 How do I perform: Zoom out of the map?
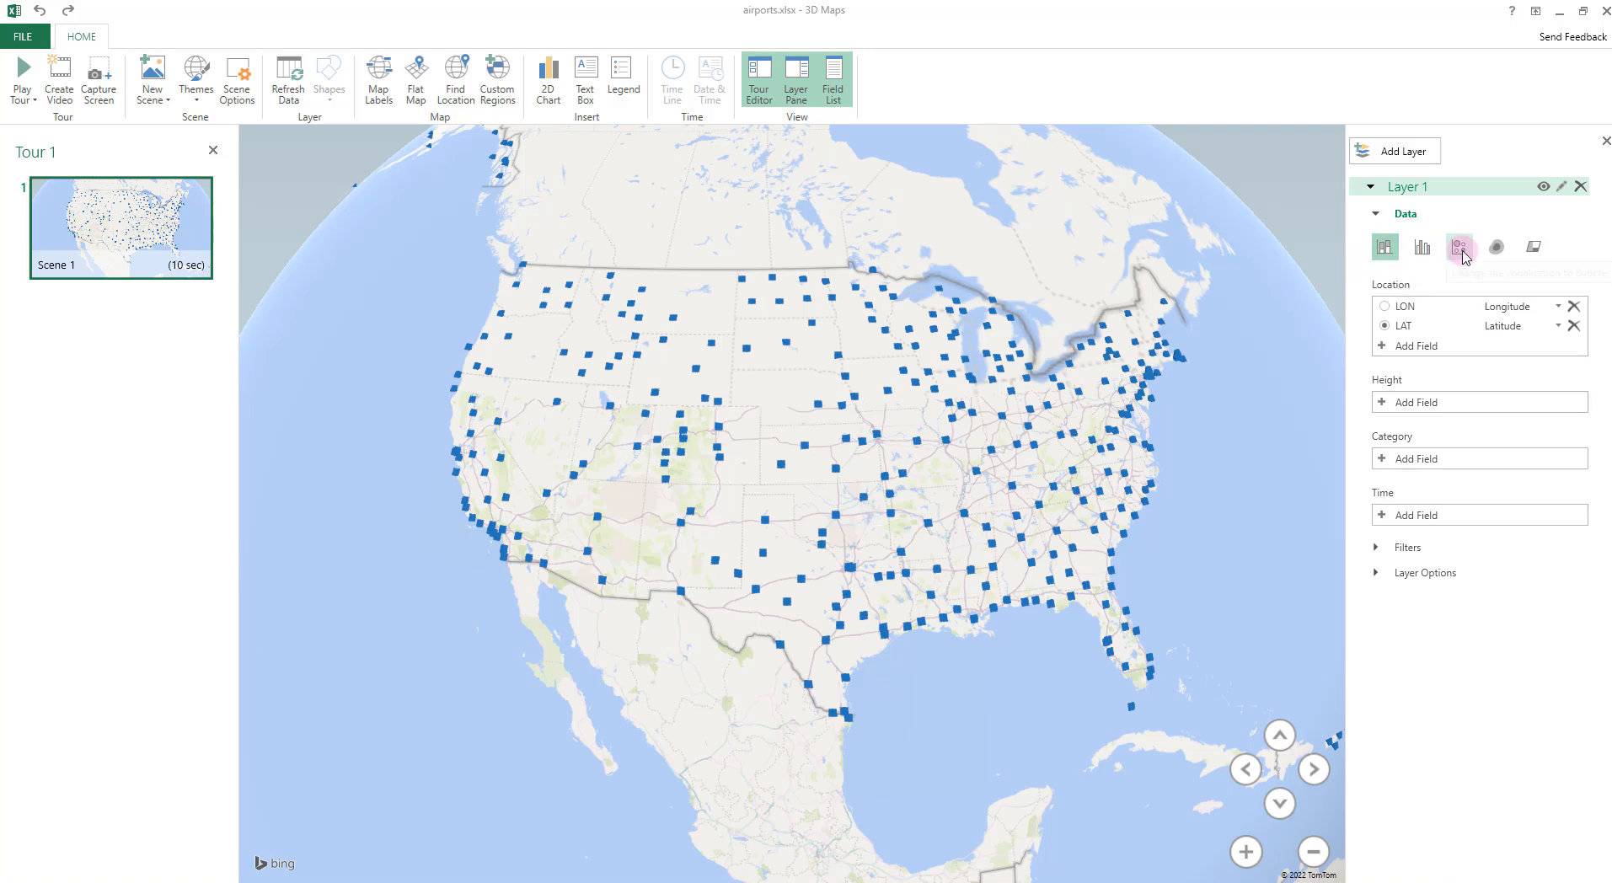[x=1314, y=851]
